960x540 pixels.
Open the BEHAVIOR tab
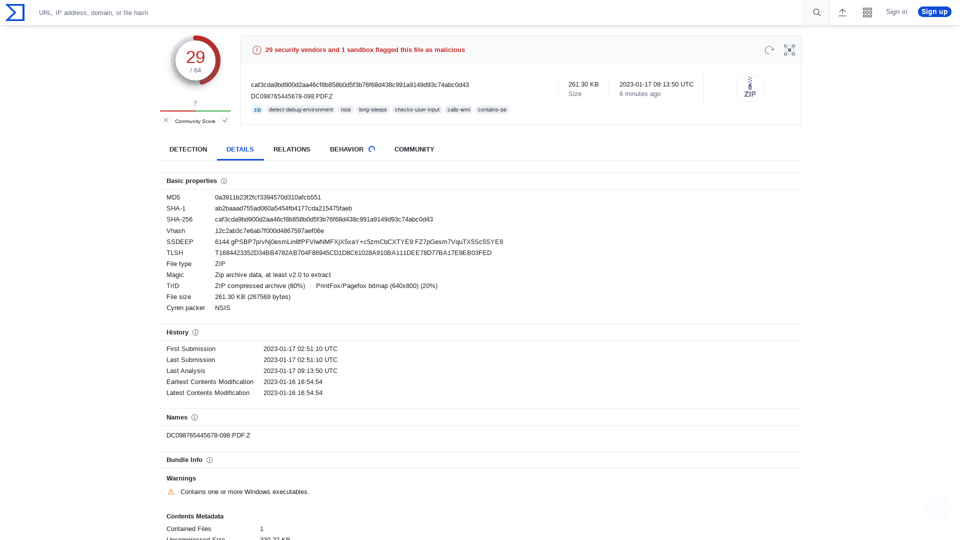coord(352,149)
